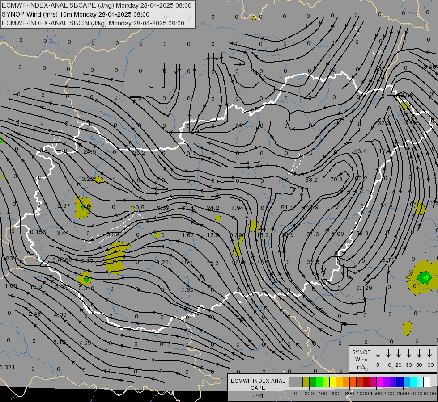Select the white CAPE legend swatch

tap(427, 382)
